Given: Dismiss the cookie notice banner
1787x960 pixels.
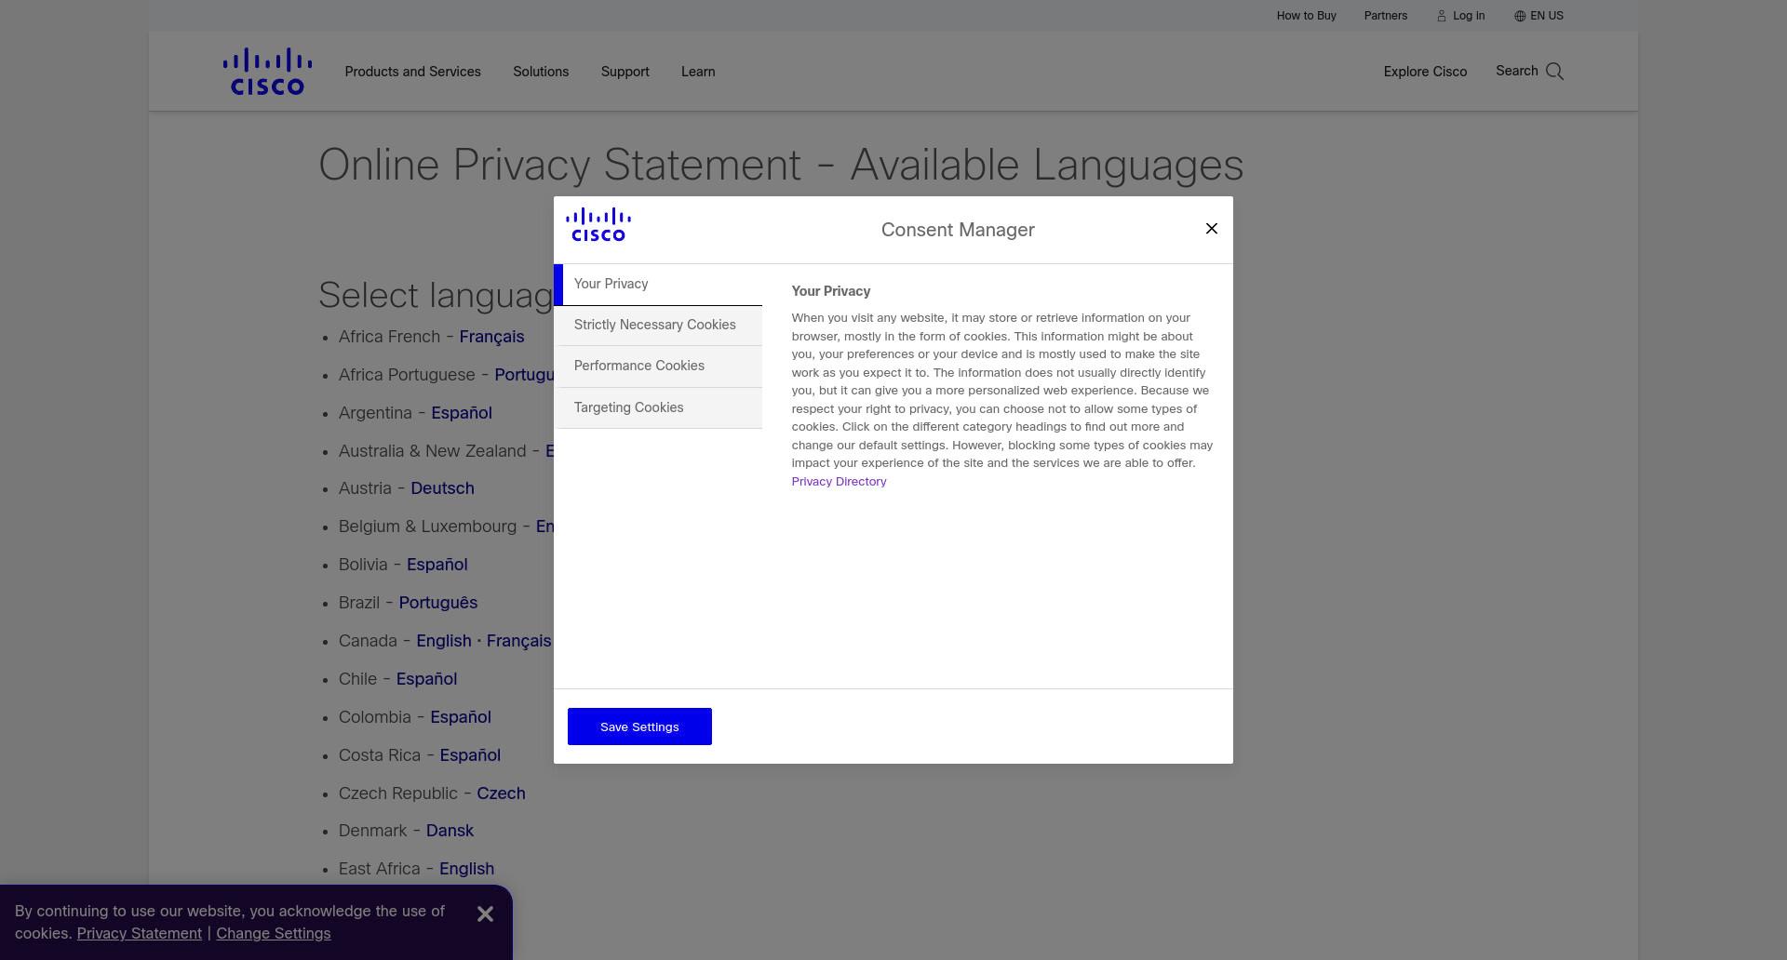Looking at the screenshot, I should [485, 914].
